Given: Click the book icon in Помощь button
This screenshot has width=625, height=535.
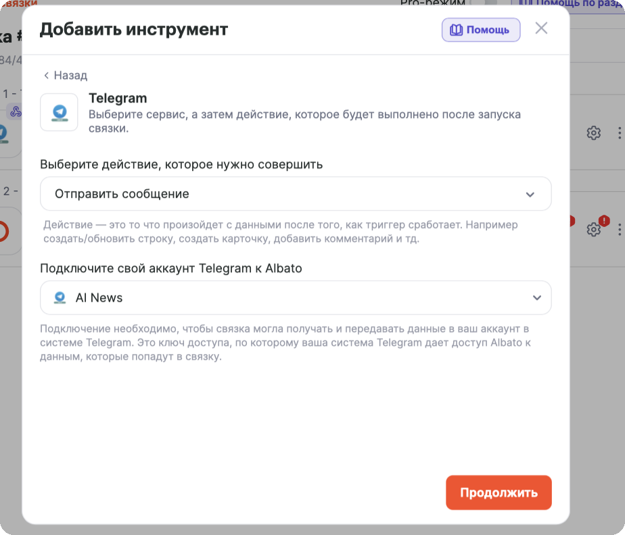Looking at the screenshot, I should 456,30.
